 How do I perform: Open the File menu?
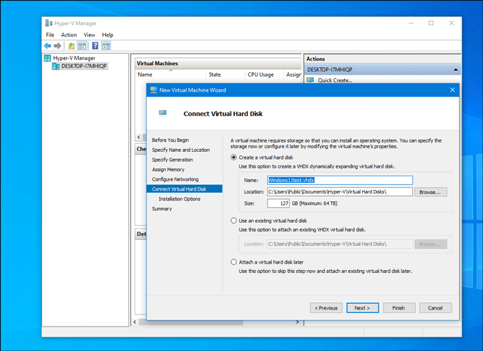click(x=50, y=35)
